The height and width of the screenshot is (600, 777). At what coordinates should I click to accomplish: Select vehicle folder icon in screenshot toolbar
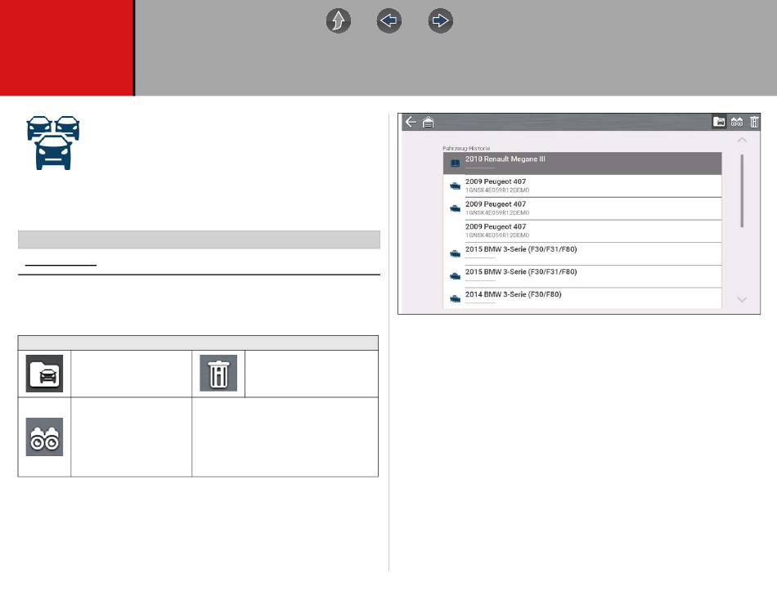point(719,122)
